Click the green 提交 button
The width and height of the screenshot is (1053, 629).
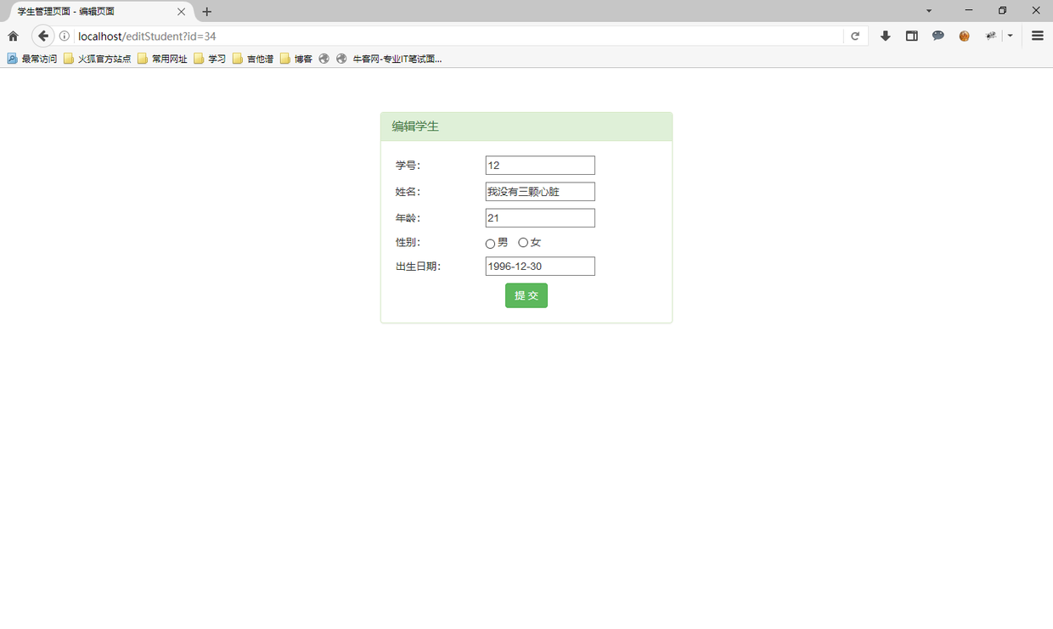pos(526,295)
